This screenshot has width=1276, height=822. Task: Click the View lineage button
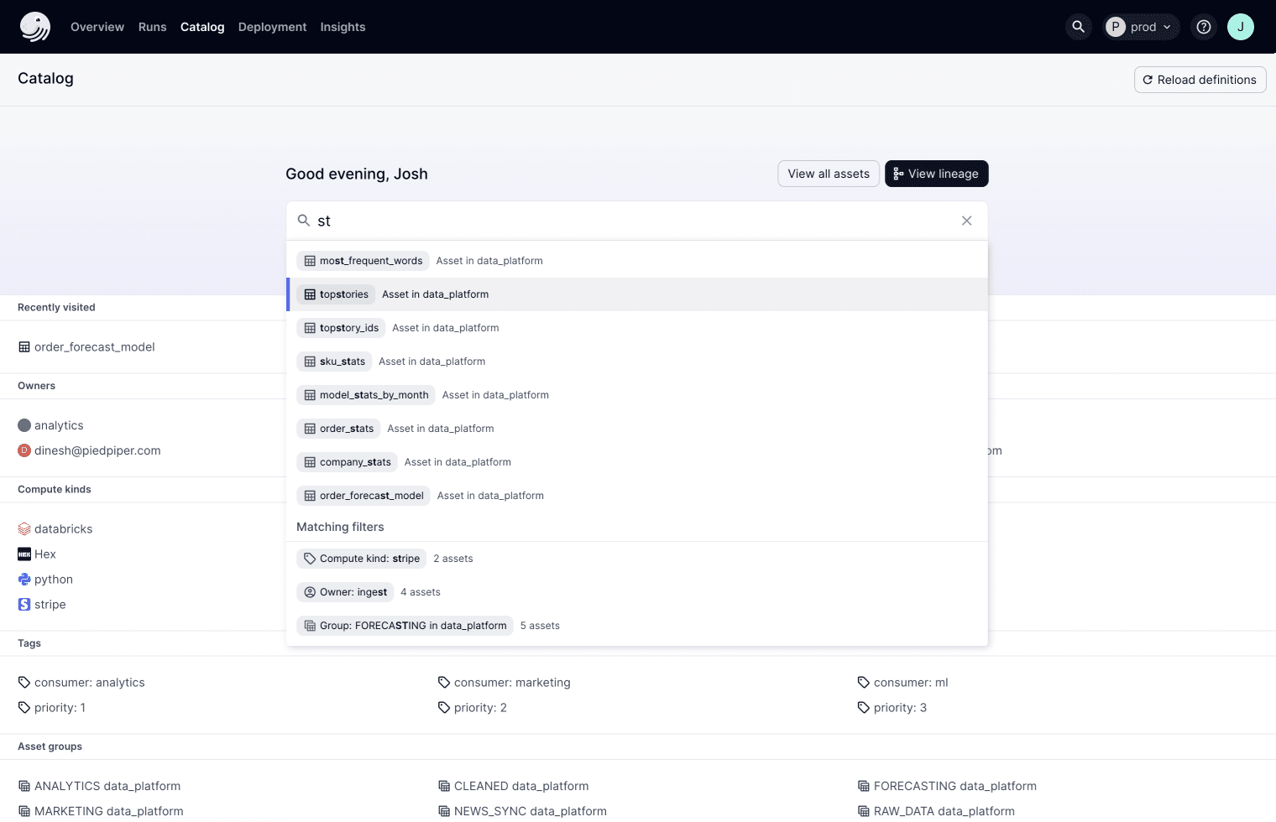(936, 174)
